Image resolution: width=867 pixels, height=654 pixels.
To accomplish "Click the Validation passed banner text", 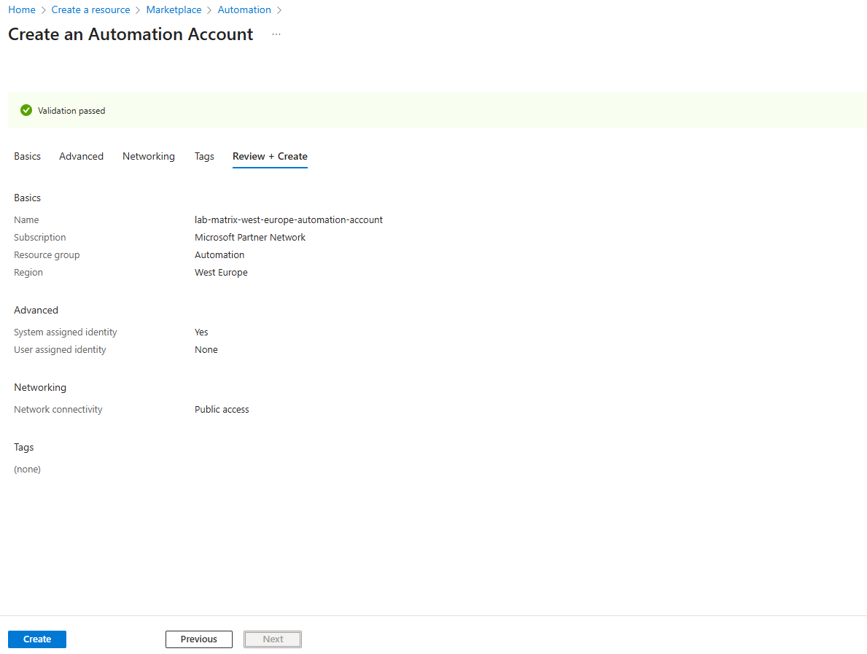I will [71, 111].
